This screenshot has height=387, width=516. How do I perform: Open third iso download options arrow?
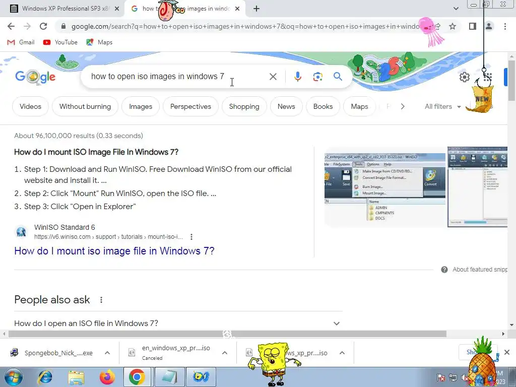click(x=342, y=353)
